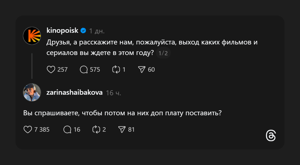This screenshot has width=300, height=165.
Task: Repost zarinashaibakova's reply
Action: pos(96,129)
